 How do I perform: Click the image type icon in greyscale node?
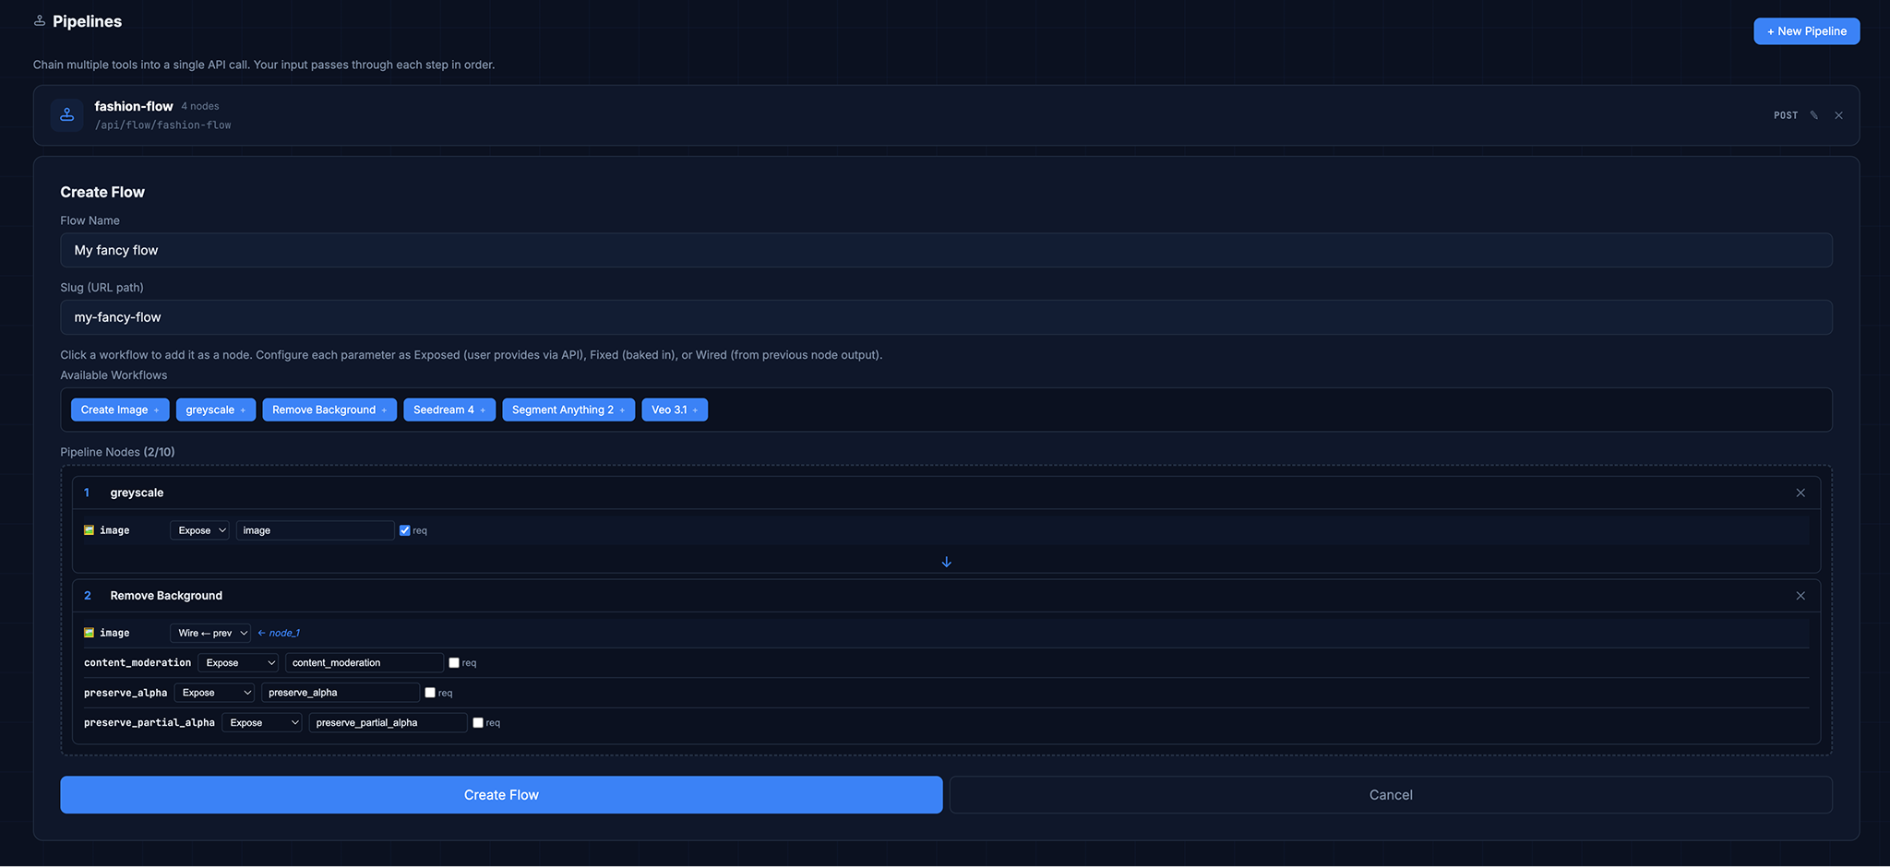89,530
